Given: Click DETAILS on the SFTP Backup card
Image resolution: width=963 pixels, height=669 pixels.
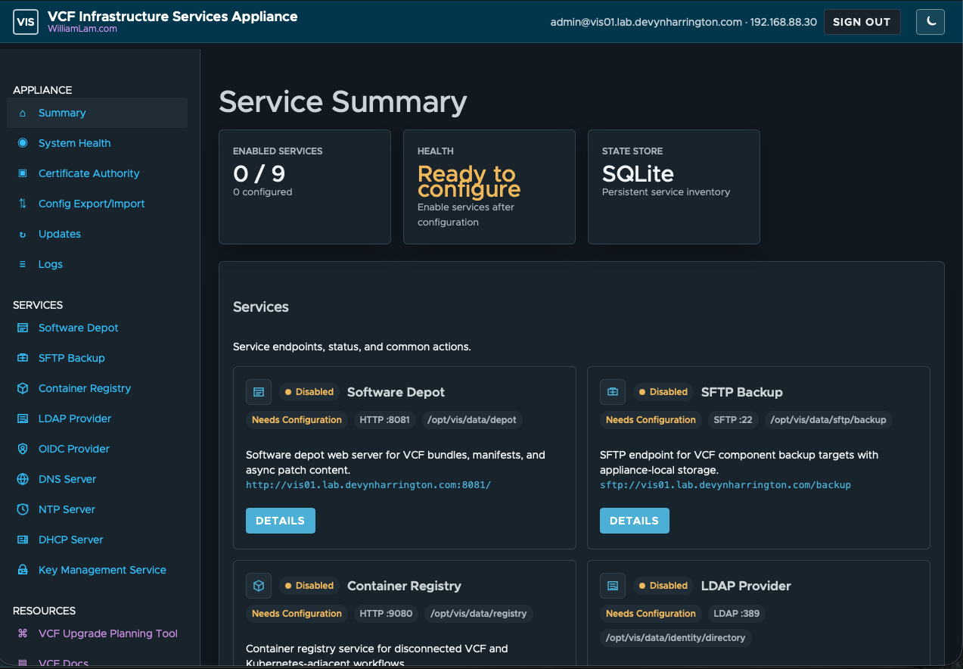Looking at the screenshot, I should pyautogui.click(x=635, y=521).
